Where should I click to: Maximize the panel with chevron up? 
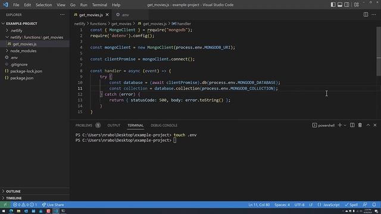368,125
